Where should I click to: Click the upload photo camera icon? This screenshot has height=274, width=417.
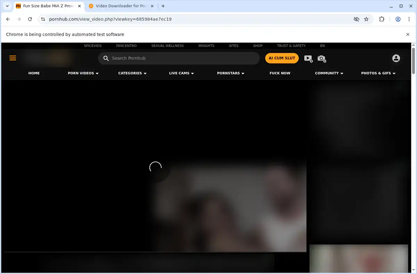[322, 58]
